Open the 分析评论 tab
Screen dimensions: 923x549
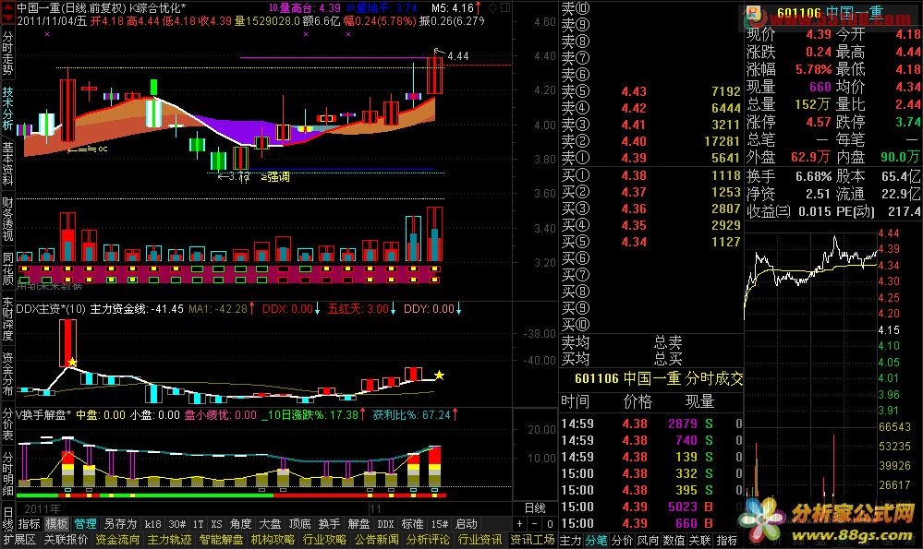click(x=429, y=540)
